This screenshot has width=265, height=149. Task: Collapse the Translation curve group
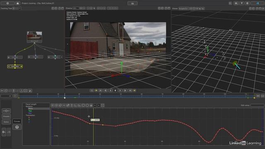[x=24, y=115]
